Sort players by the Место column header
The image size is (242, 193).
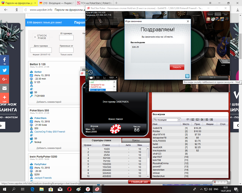click(x=186, y=124)
